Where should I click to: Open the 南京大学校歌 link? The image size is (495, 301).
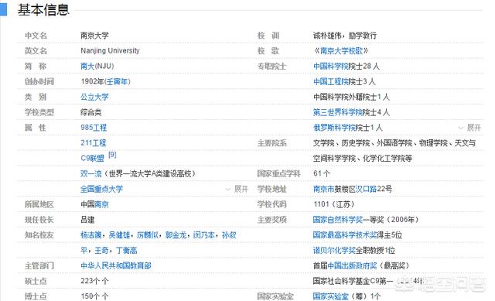[341, 51]
